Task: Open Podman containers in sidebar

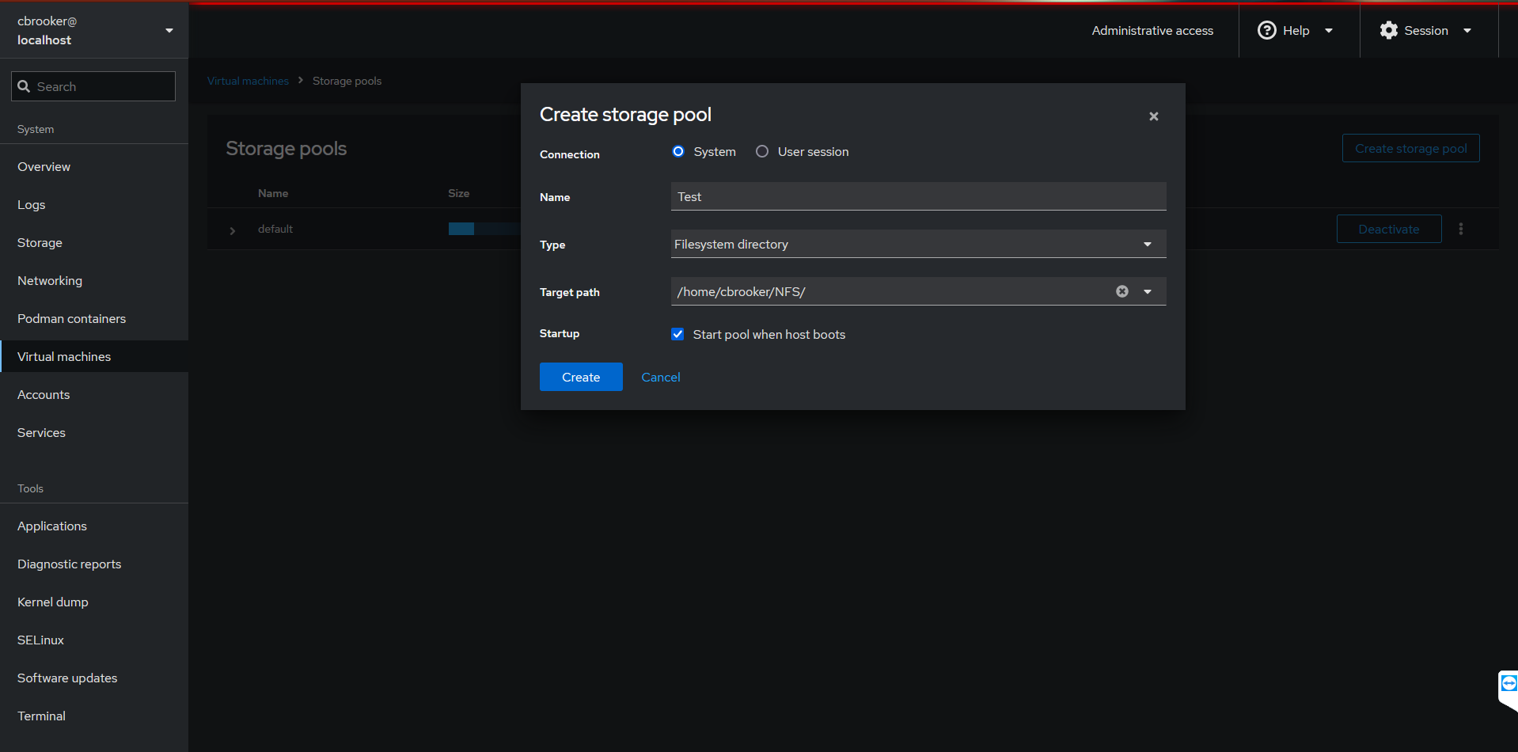Action: click(71, 318)
